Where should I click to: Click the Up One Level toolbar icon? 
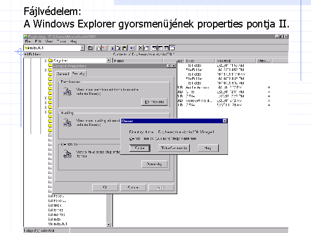[x=90, y=48]
